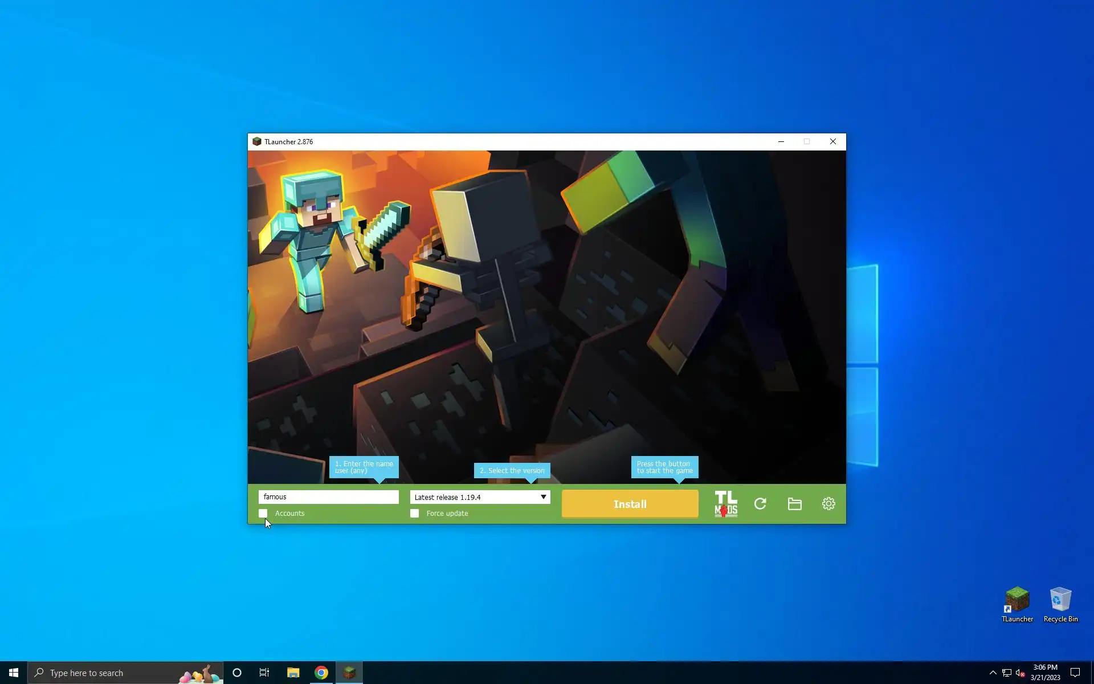The width and height of the screenshot is (1094, 684).
Task: Open the TL Mods icon
Action: pos(725,504)
